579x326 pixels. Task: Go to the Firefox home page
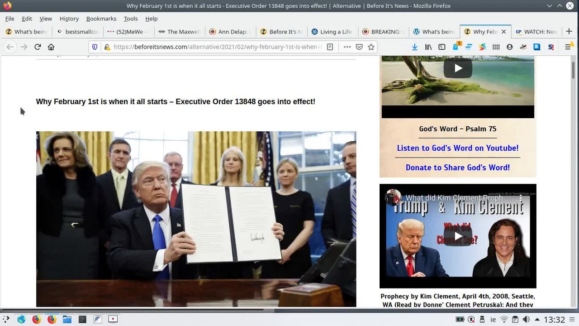tap(51, 47)
